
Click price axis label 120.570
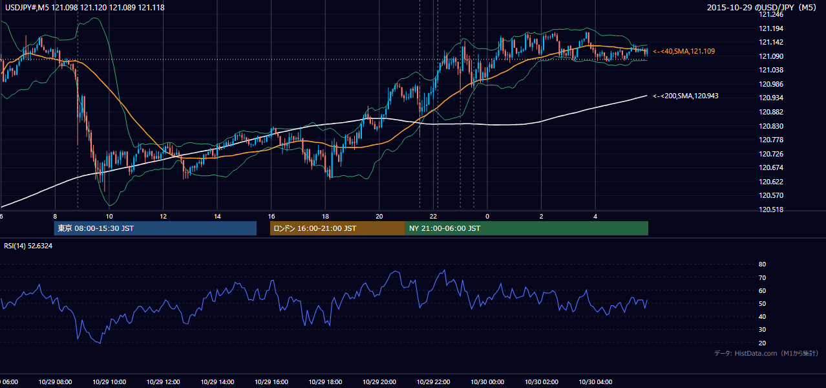771,195
